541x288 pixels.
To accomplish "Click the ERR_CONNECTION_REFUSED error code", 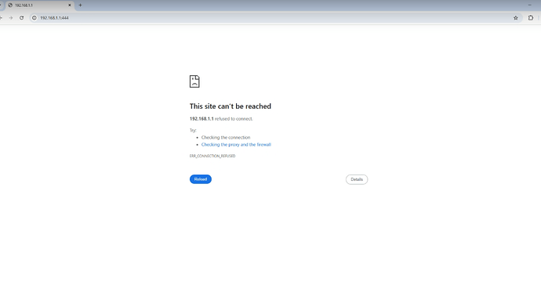I will [212, 156].
